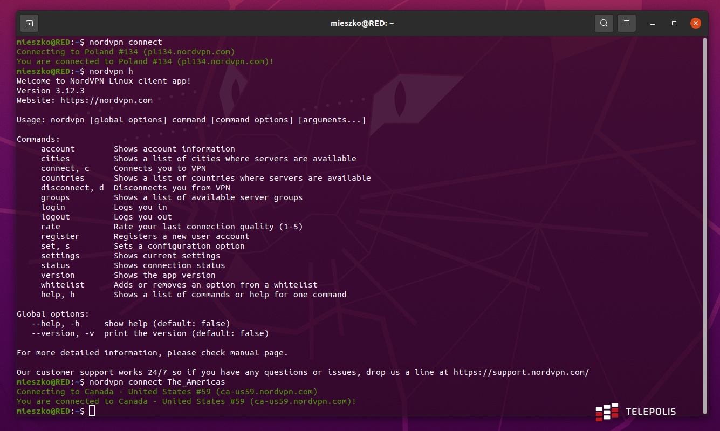
Task: Click the 'Version 3.12.3' line
Action: pos(50,91)
